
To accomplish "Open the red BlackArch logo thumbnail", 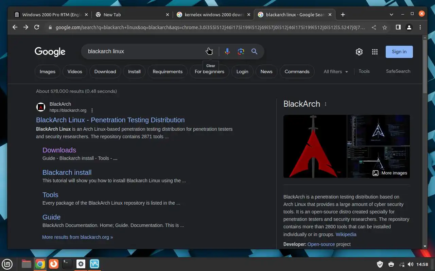I will 315,146.
